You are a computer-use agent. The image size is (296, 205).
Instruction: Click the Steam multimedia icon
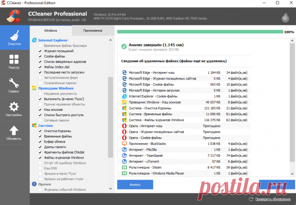(124, 167)
